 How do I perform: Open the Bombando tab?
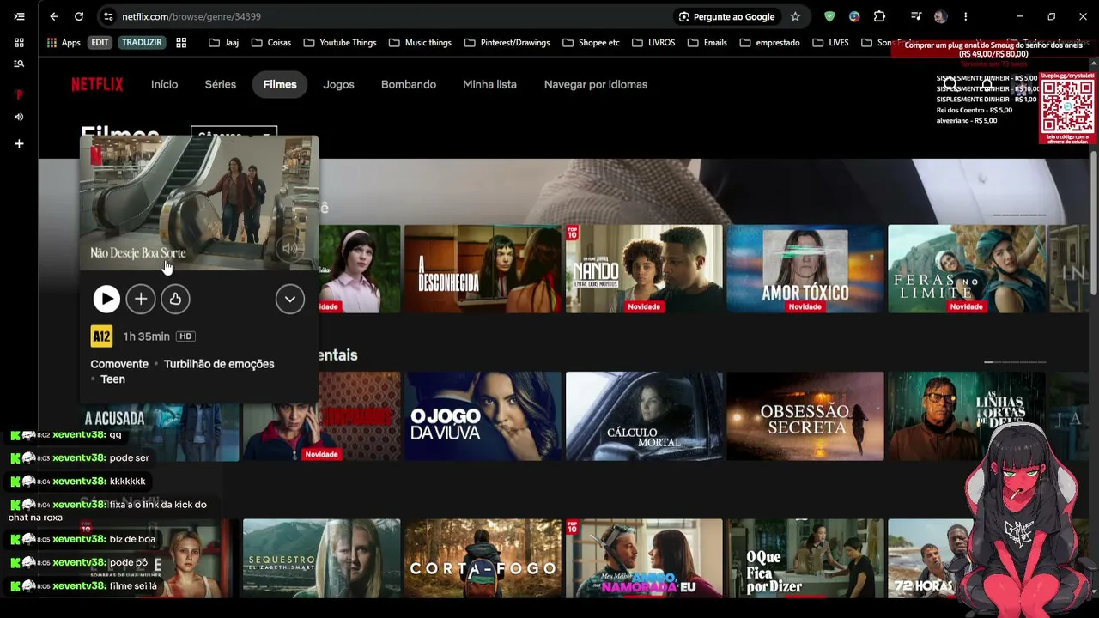(x=409, y=84)
